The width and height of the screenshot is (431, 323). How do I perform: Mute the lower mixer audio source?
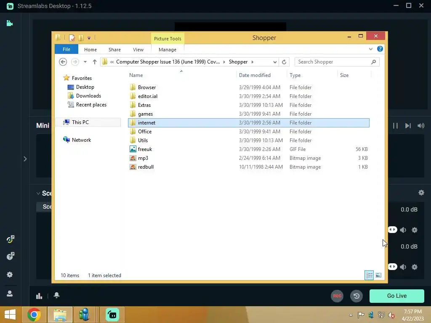coord(403,267)
